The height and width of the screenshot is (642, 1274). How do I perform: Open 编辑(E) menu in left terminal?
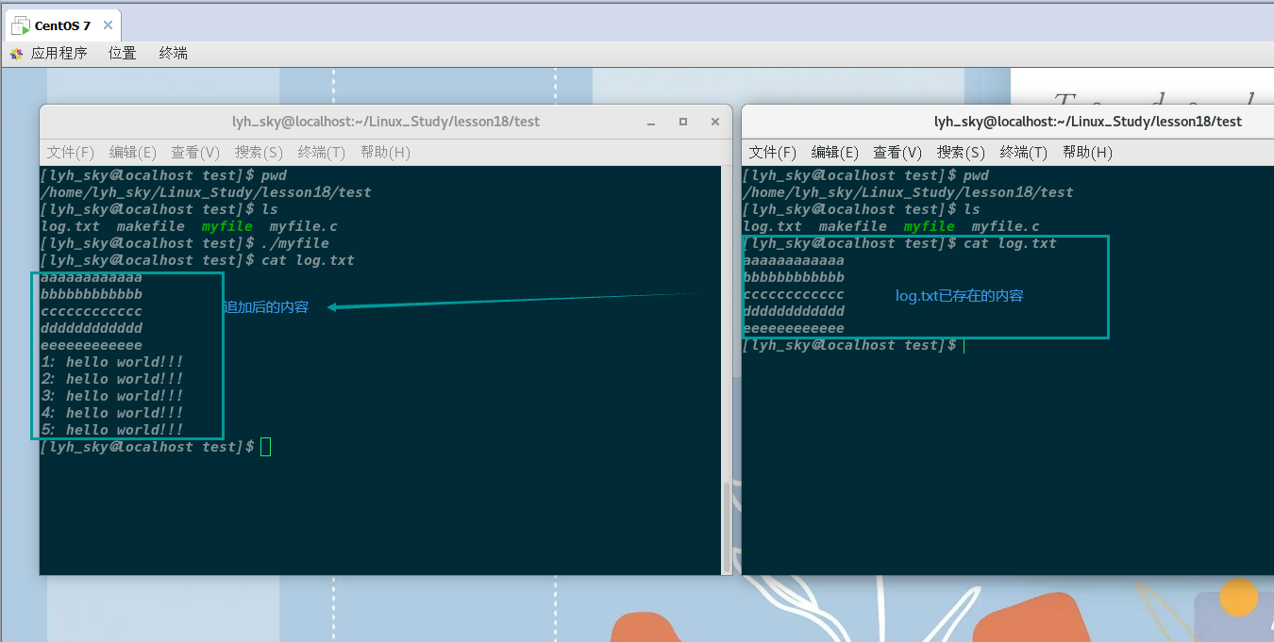(133, 152)
